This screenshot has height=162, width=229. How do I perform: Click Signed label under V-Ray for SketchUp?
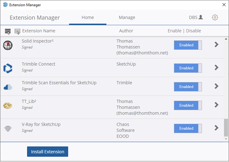click(x=27, y=131)
